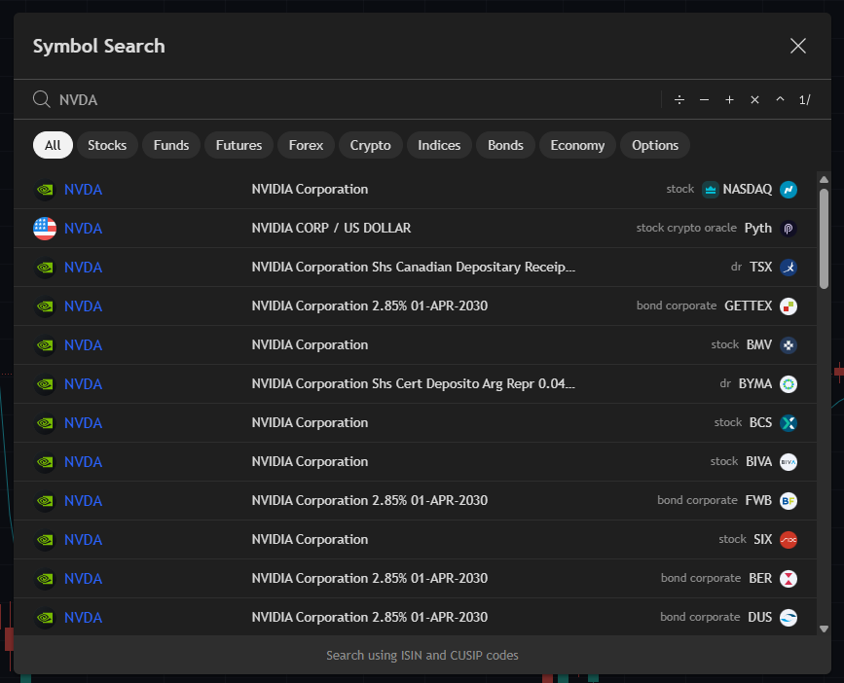Screen dimensions: 844x683
Task: Select the 2.85% bond description on the DUS row
Action: (370, 618)
